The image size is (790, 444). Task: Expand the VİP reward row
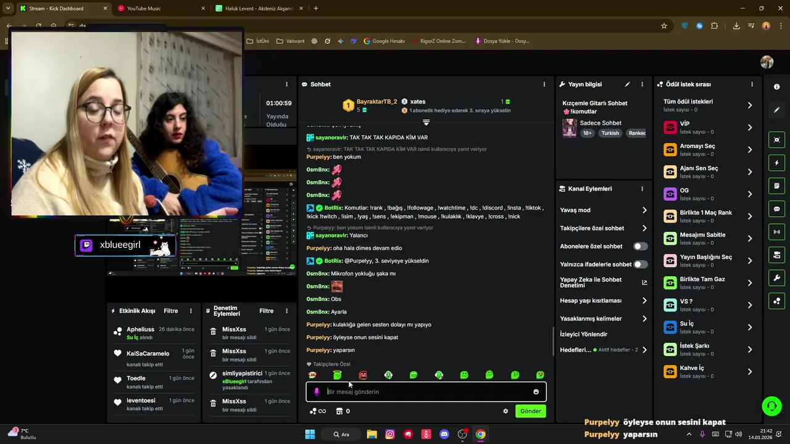tap(708, 128)
